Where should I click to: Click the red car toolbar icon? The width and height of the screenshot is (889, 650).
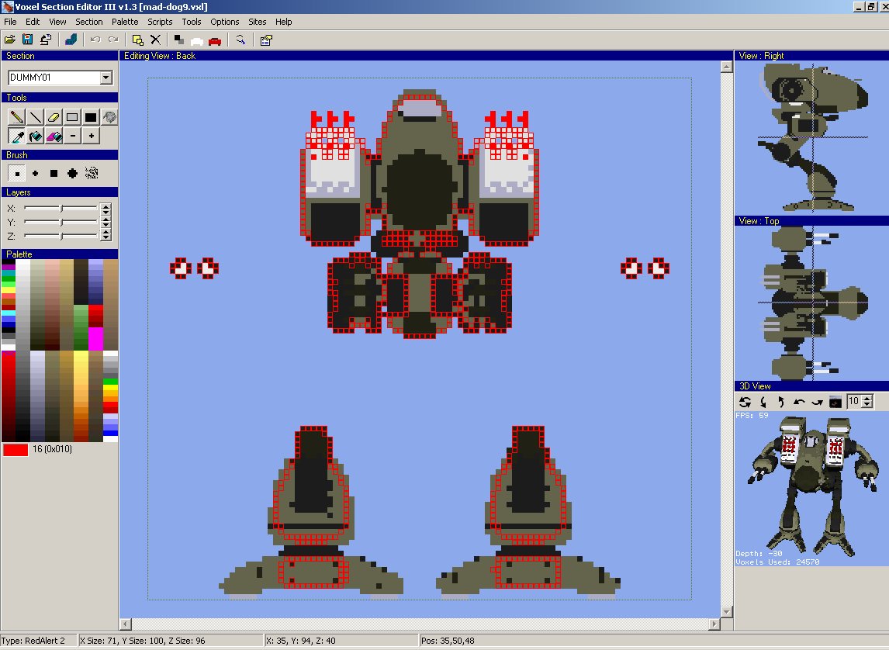click(216, 40)
